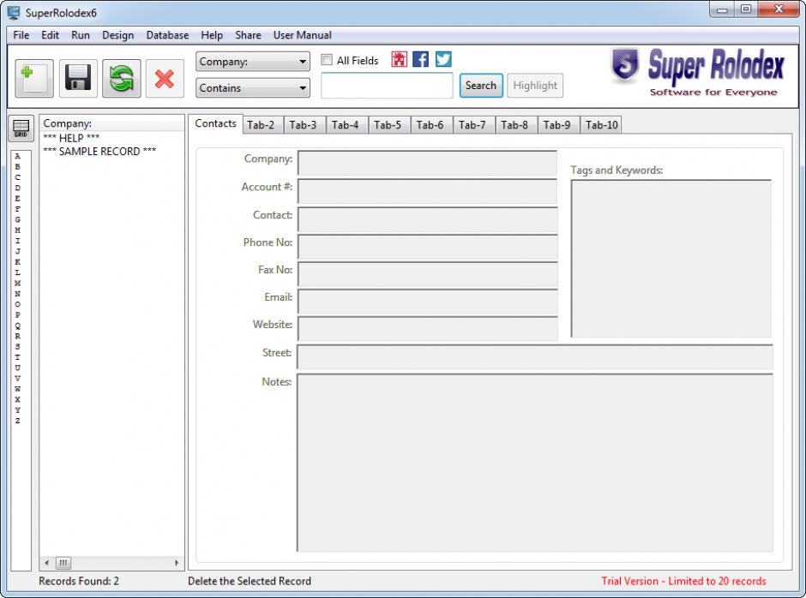Enable the All Fields checkbox
The width and height of the screenshot is (806, 598).
327,60
